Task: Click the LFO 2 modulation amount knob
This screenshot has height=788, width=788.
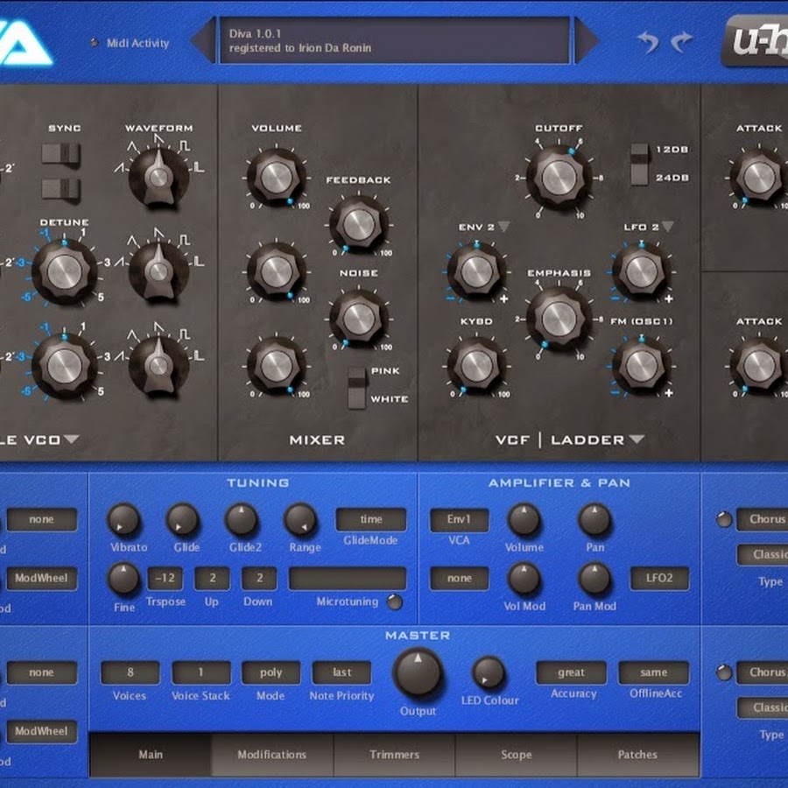Action: (x=641, y=271)
